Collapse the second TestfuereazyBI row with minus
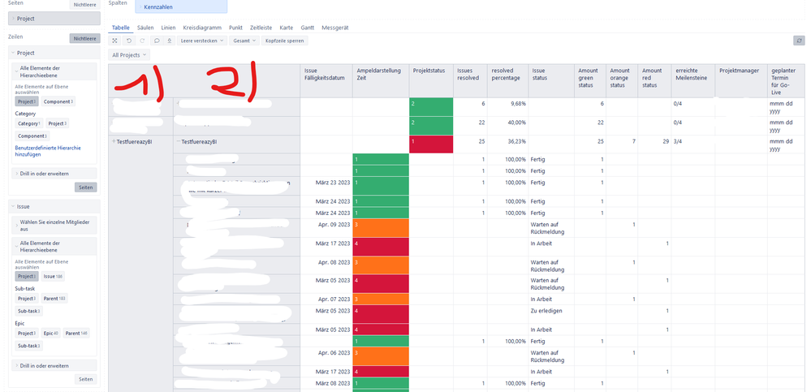811x392 pixels. pos(178,141)
